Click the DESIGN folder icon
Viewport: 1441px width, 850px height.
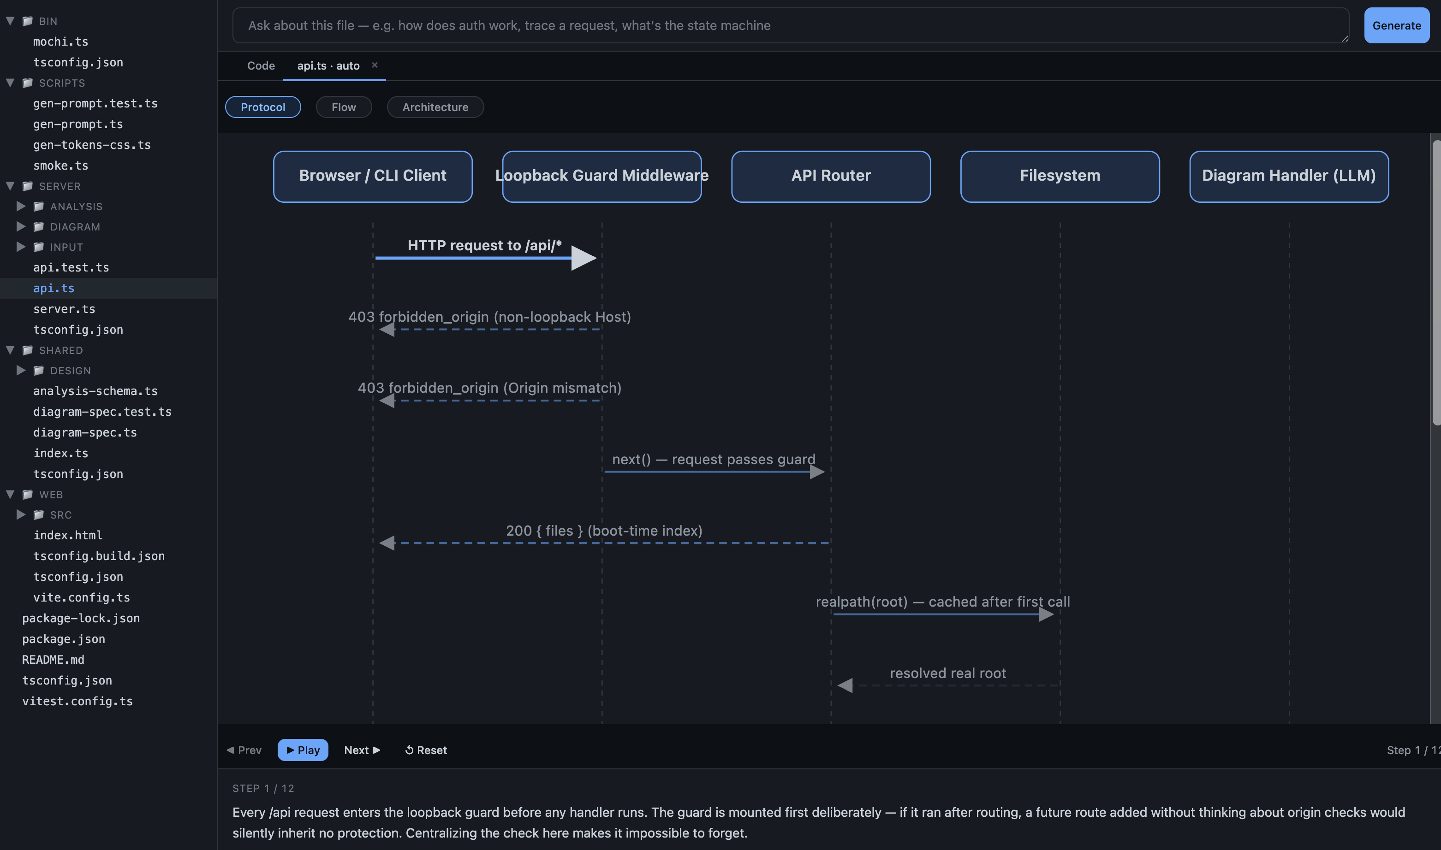[39, 370]
